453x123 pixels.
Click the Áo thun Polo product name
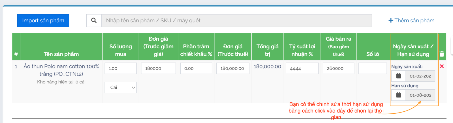(x=61, y=70)
